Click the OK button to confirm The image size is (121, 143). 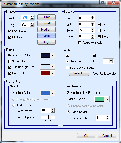pos(86,136)
